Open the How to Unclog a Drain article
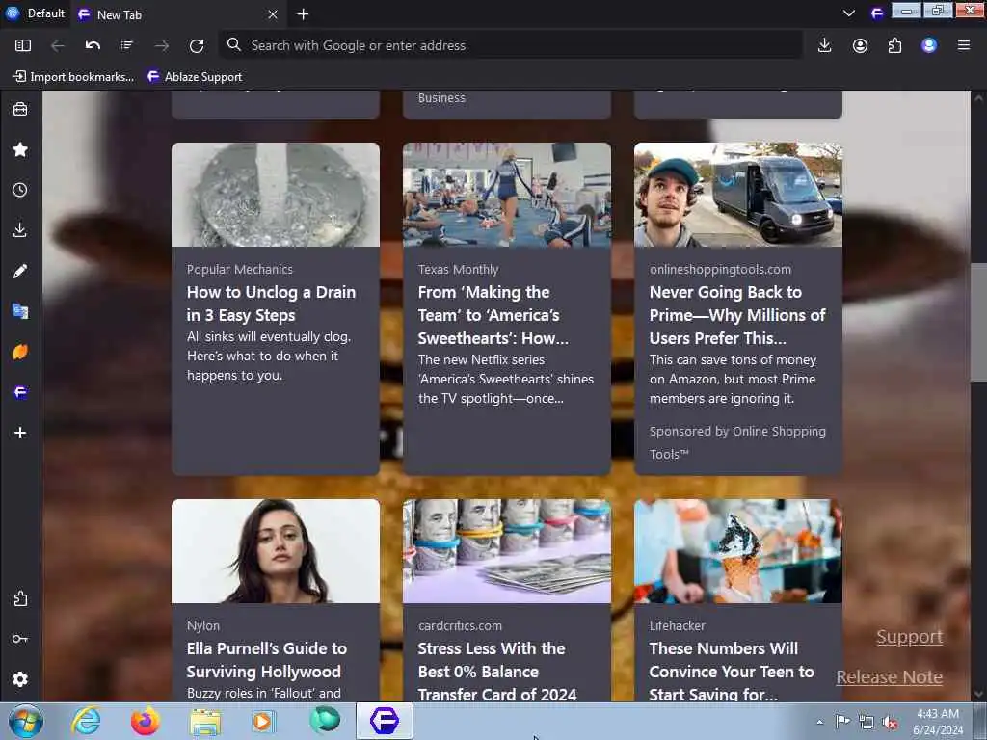This screenshot has height=740, width=987. tap(271, 304)
